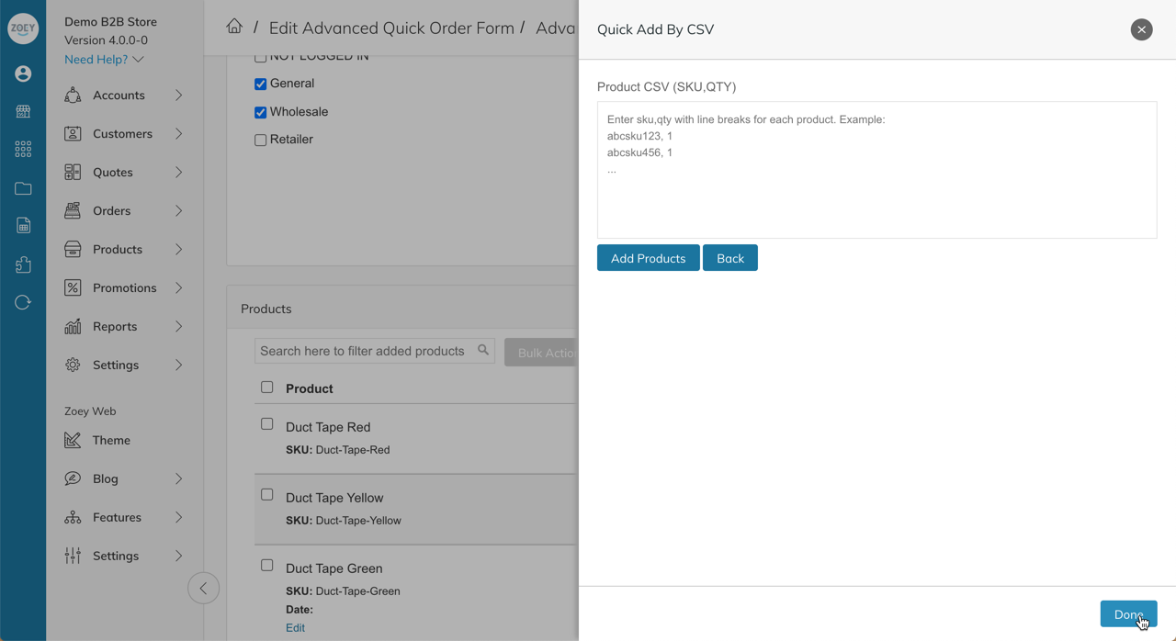The image size is (1176, 641).
Task: Open the folder icon in the left rail
Action: (23, 188)
